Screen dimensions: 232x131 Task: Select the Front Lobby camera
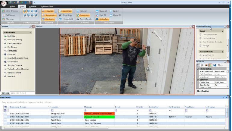11,51
